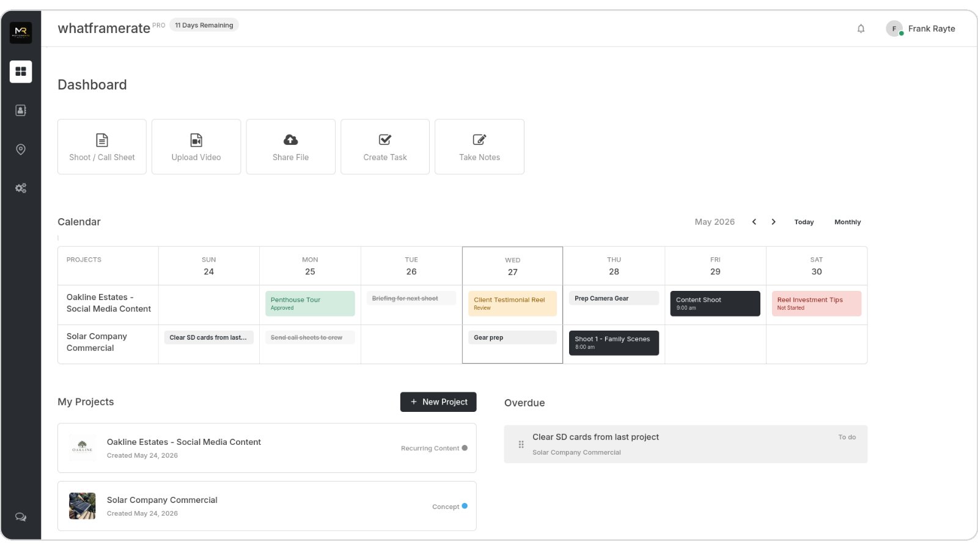Screen dimensions: 978x550
Task: Click Frank Rayte's avatar
Action: pyautogui.click(x=894, y=29)
